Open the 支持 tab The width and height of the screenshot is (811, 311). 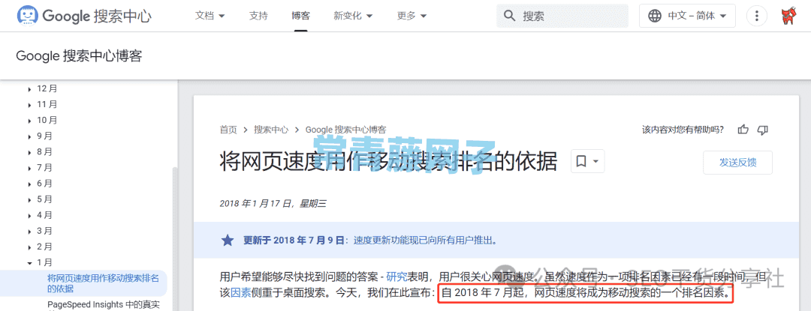click(x=258, y=16)
